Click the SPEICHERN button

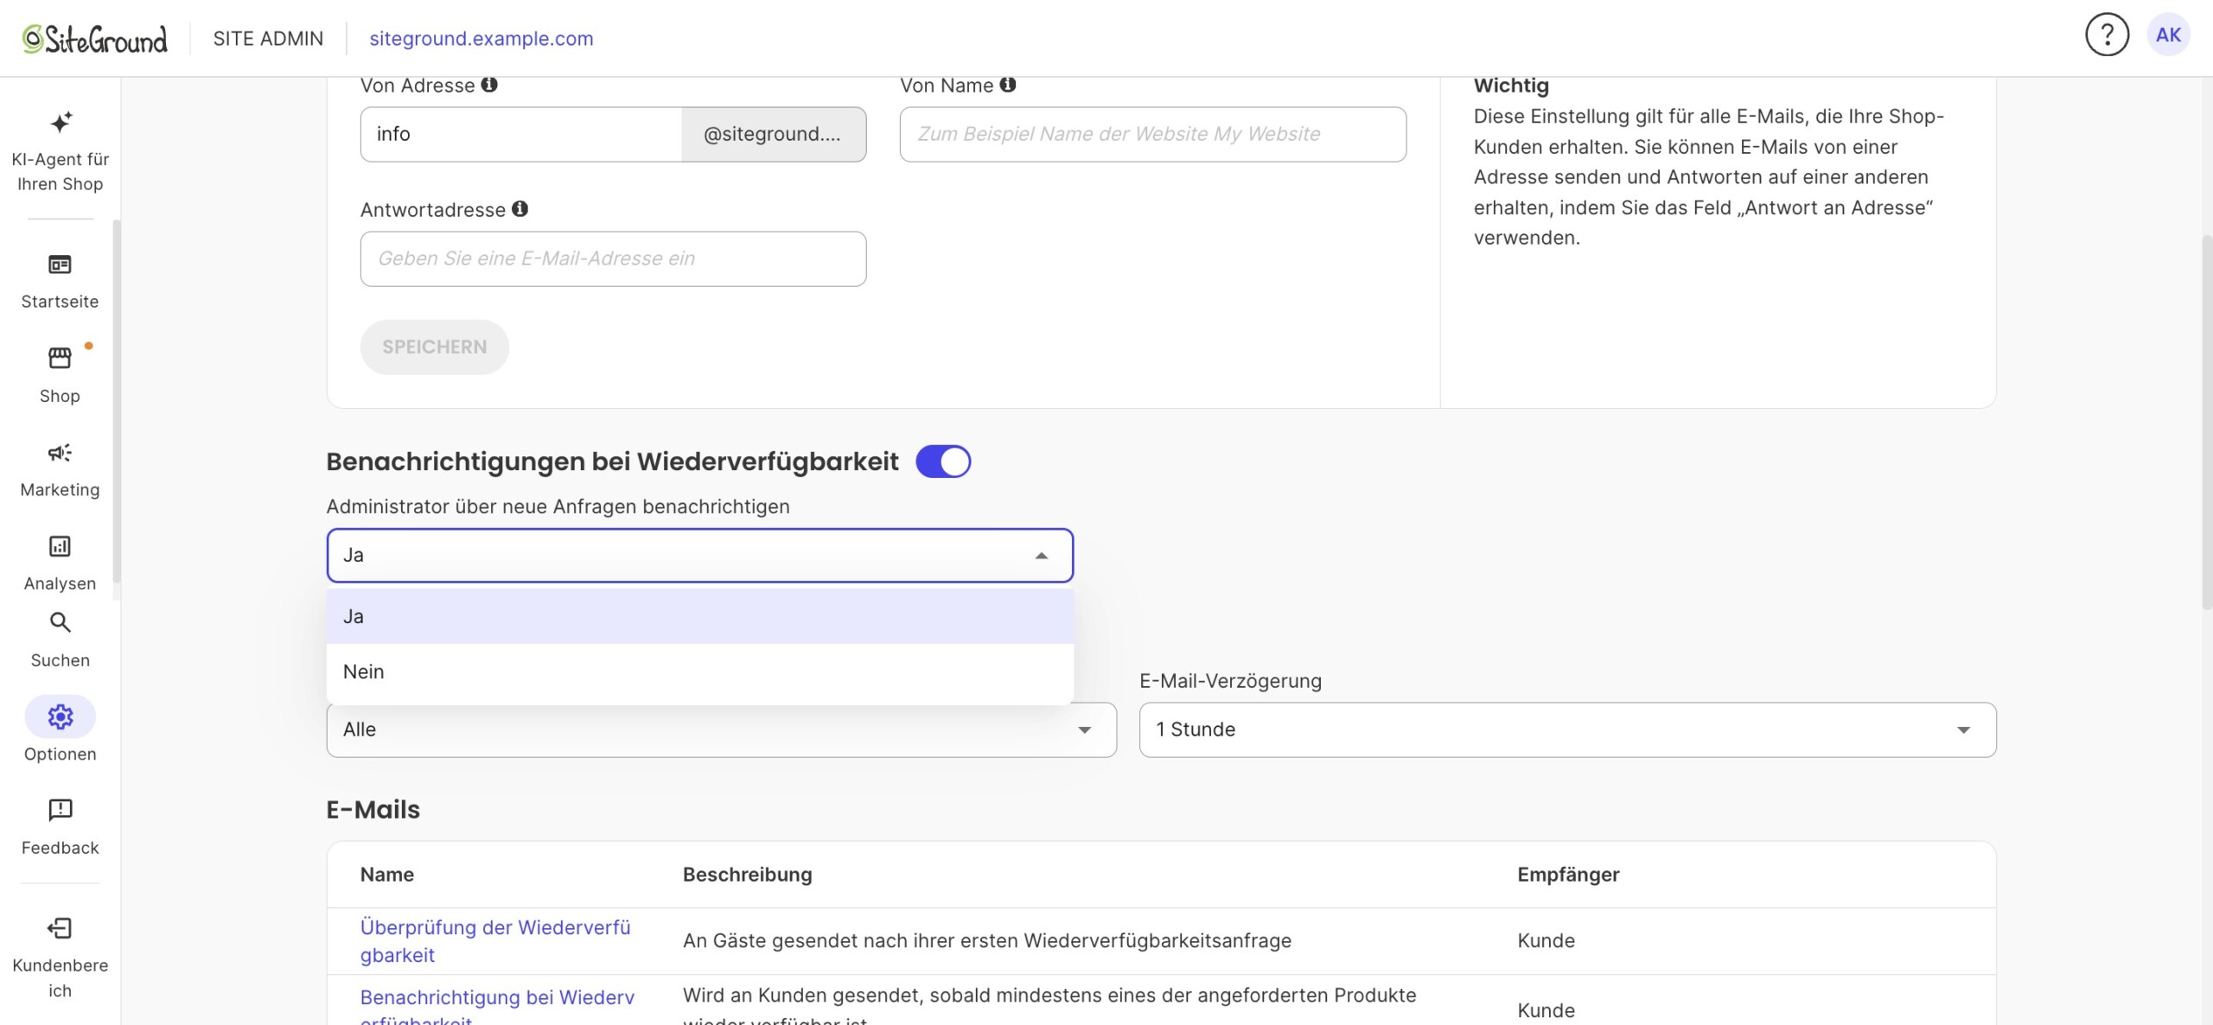pyautogui.click(x=434, y=347)
